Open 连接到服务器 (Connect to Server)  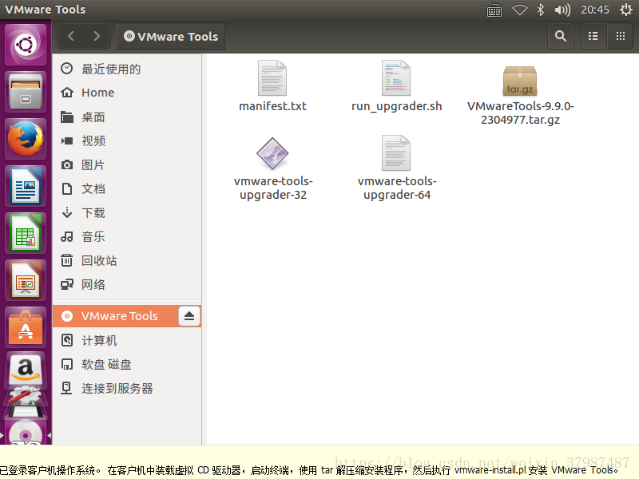[127, 389]
